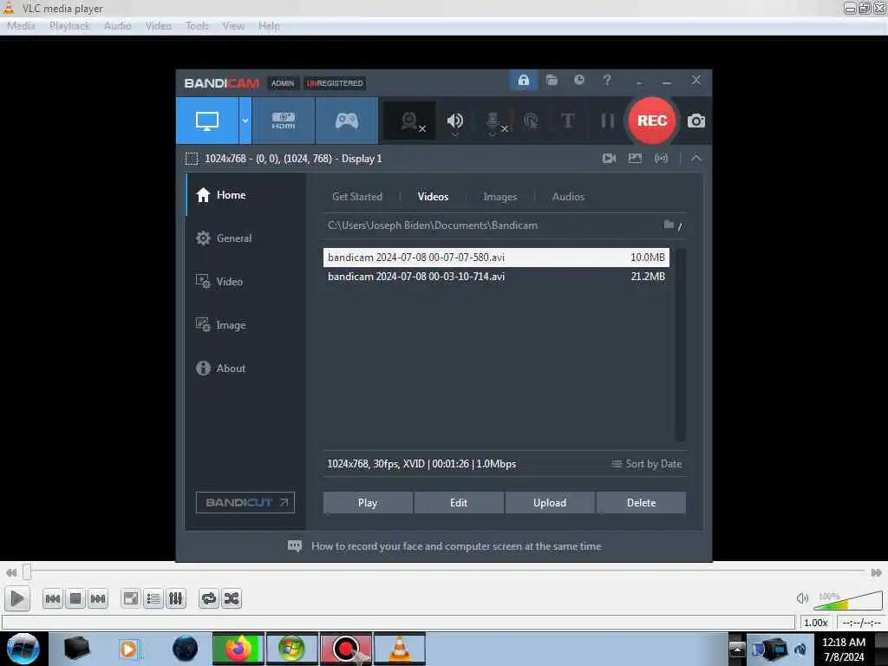Open scheduled recording clock icon
This screenshot has height=666, width=888.
point(578,81)
